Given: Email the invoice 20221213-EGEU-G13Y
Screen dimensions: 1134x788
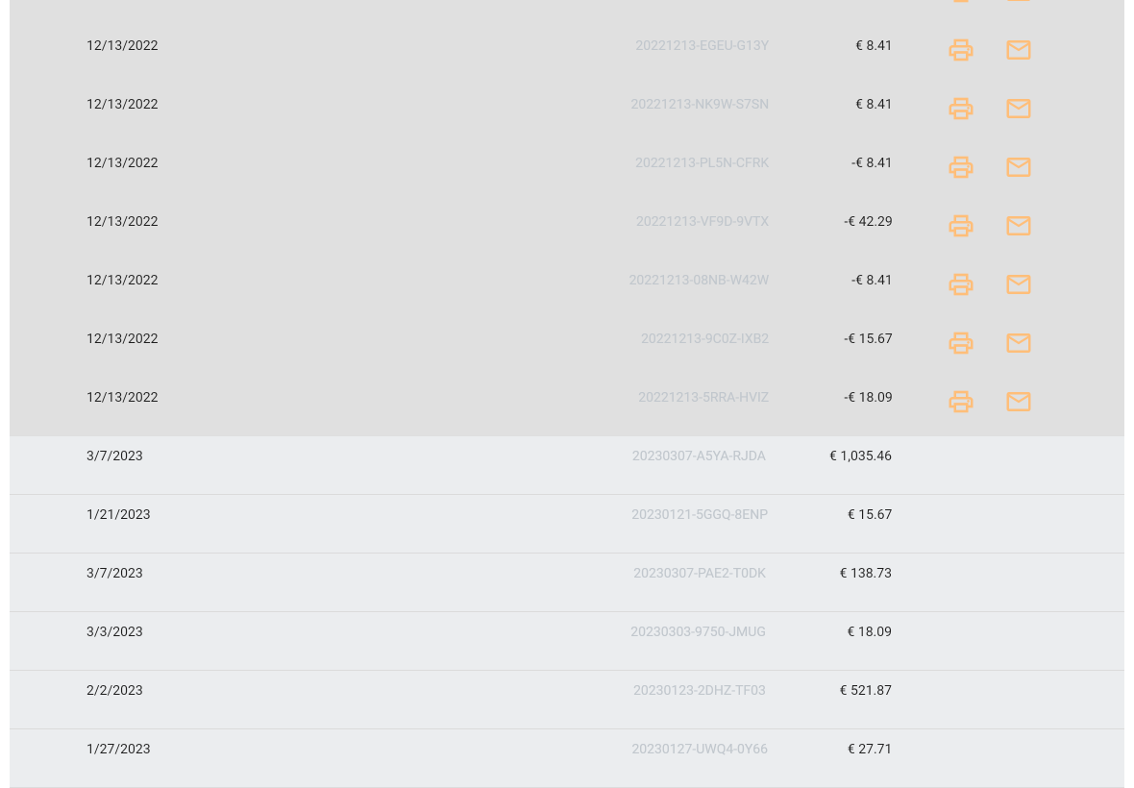Looking at the screenshot, I should pyautogui.click(x=1019, y=50).
